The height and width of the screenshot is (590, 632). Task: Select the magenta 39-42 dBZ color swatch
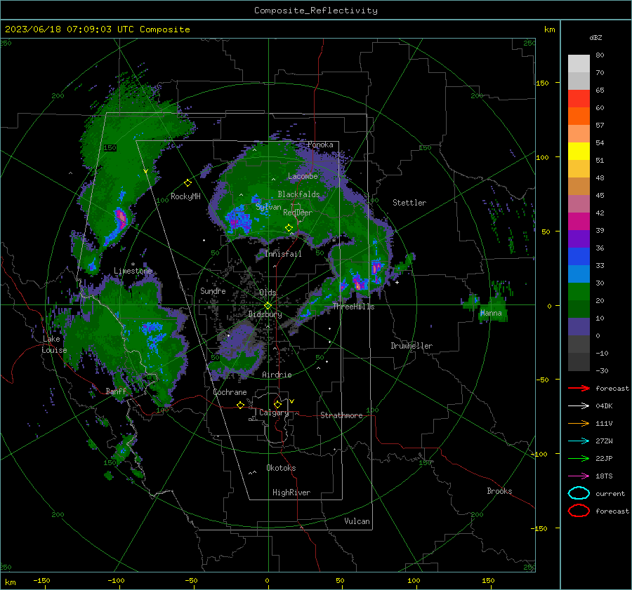point(579,222)
